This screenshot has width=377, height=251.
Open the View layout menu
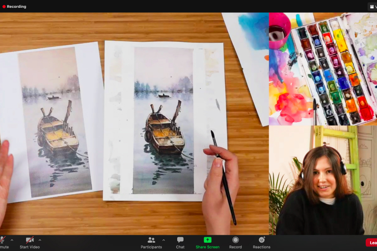coord(372,6)
